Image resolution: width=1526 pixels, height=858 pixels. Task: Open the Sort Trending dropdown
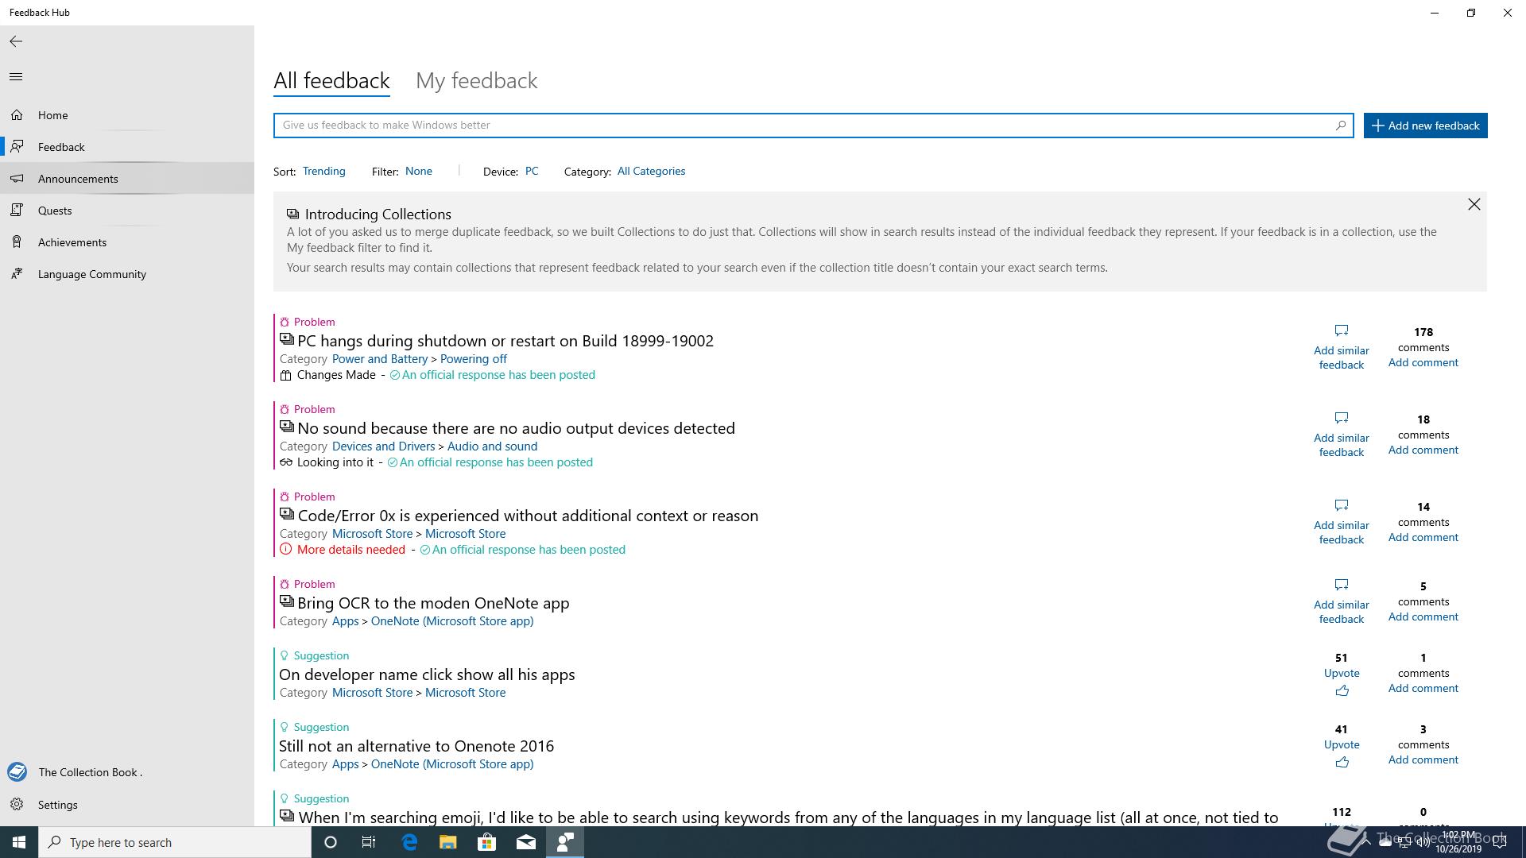323,171
